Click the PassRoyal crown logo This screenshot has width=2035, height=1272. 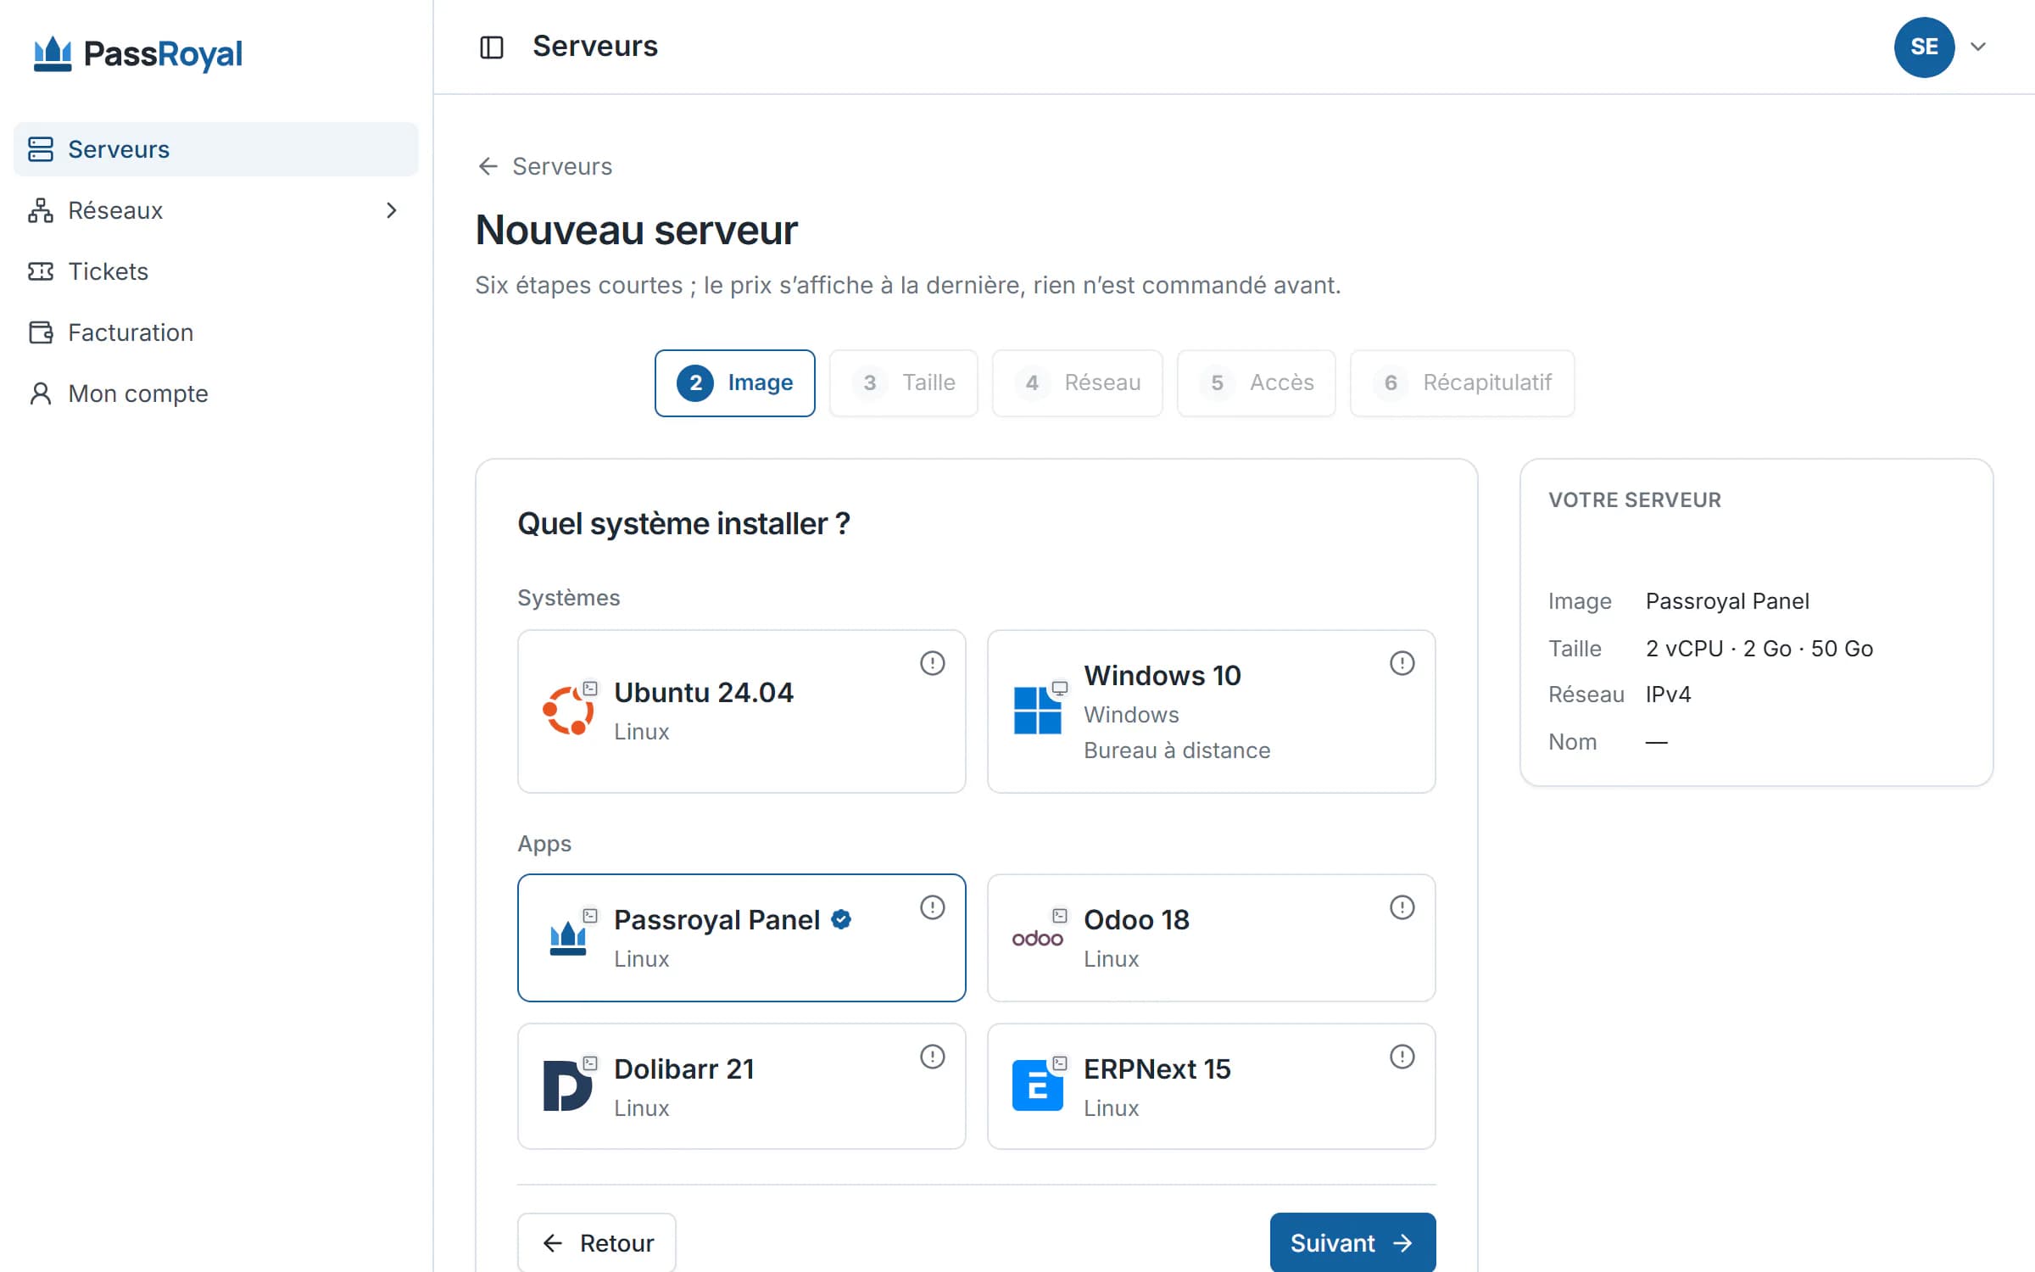click(53, 54)
